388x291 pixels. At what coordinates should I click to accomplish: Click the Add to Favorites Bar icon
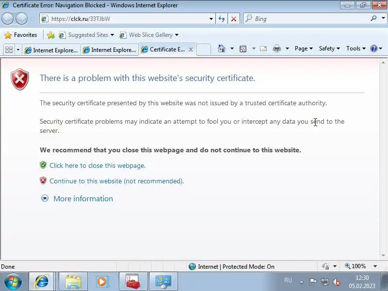click(x=51, y=35)
